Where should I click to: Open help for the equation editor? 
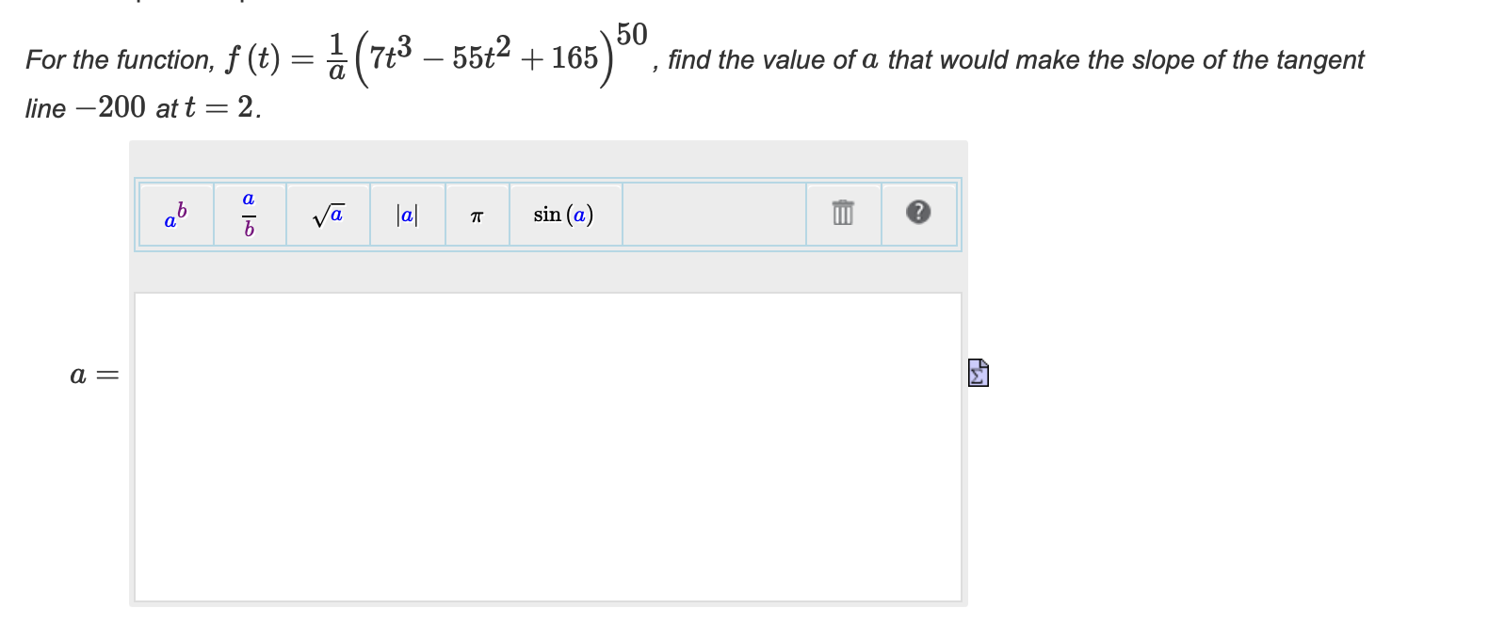click(918, 214)
